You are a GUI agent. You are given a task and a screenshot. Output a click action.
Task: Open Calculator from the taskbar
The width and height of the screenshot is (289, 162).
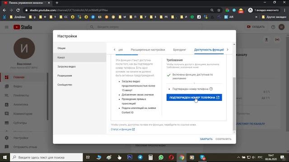coord(150,157)
